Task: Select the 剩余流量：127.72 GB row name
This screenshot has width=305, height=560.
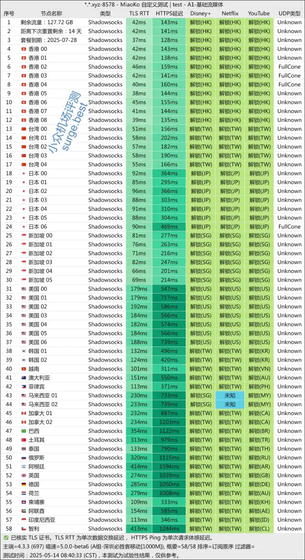Action: tap(47, 22)
